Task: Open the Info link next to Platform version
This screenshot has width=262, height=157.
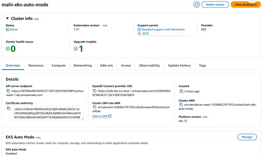Action: point(205,117)
